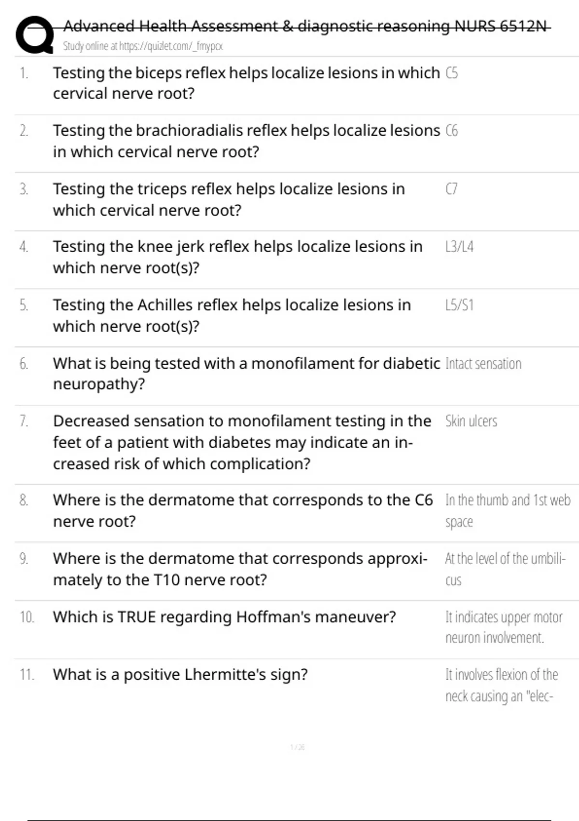Click the Intact sensation answer
This screenshot has height=821, width=579.
483,364
